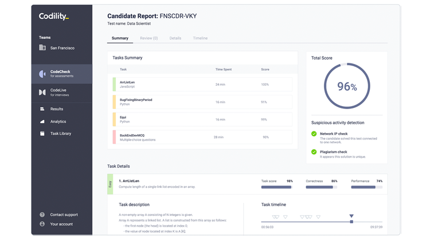The height and width of the screenshot is (241, 430).
Task: Select the San Francisco team building icon
Action: pos(42,47)
